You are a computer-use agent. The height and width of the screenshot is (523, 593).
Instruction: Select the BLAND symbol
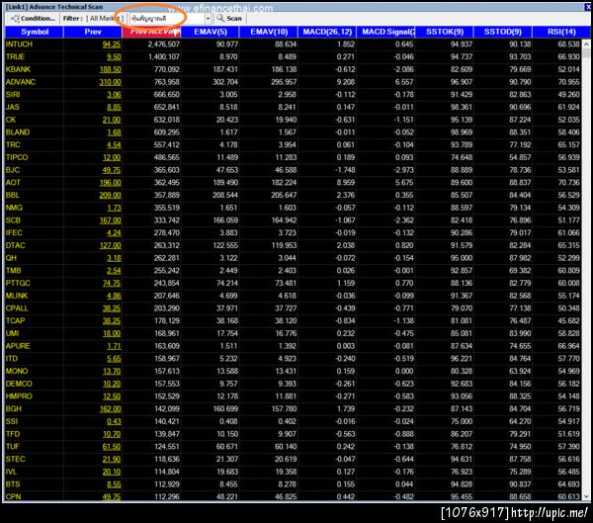[x=18, y=132]
